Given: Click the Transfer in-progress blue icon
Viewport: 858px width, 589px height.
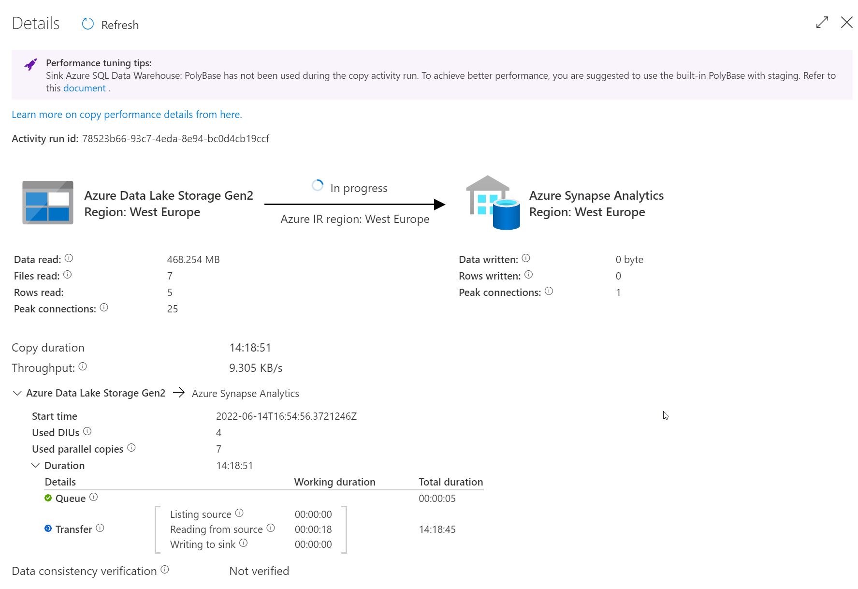Looking at the screenshot, I should coord(48,529).
